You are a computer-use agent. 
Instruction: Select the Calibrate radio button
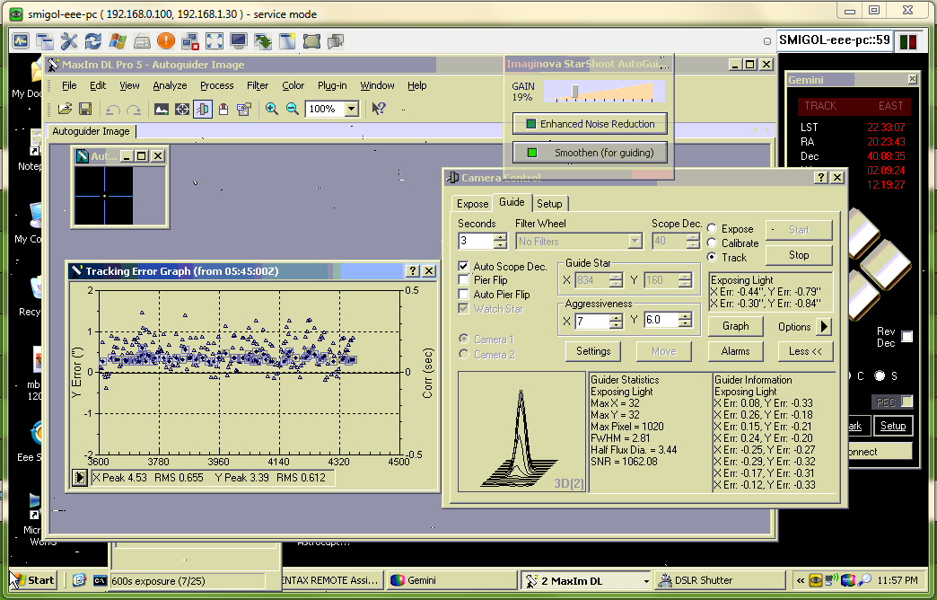pyautogui.click(x=713, y=243)
